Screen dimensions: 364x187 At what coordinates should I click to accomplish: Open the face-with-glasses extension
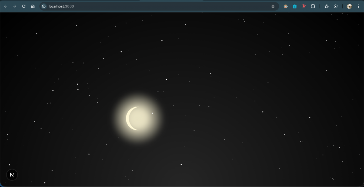[285, 6]
